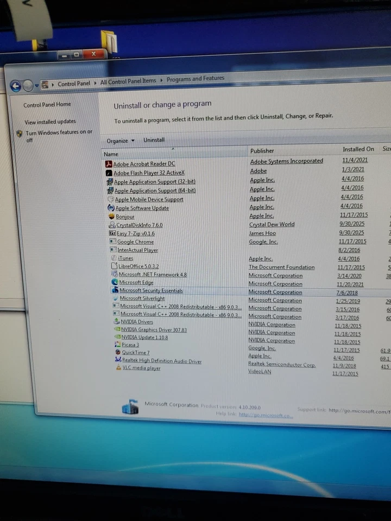This screenshot has width=391, height=521.
Task: Click the Microsoft Security Essentials icon
Action: point(115,290)
